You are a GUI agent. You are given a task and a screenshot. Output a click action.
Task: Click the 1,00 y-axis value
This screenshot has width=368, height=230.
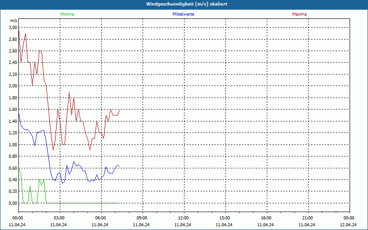coord(13,144)
